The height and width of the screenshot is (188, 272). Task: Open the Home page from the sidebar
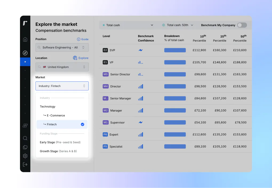pos(25,39)
